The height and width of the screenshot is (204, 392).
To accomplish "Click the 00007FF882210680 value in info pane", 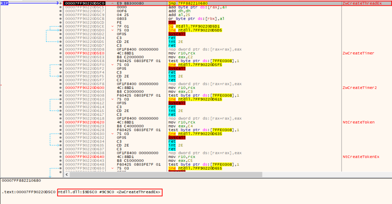I will pos(21,180).
